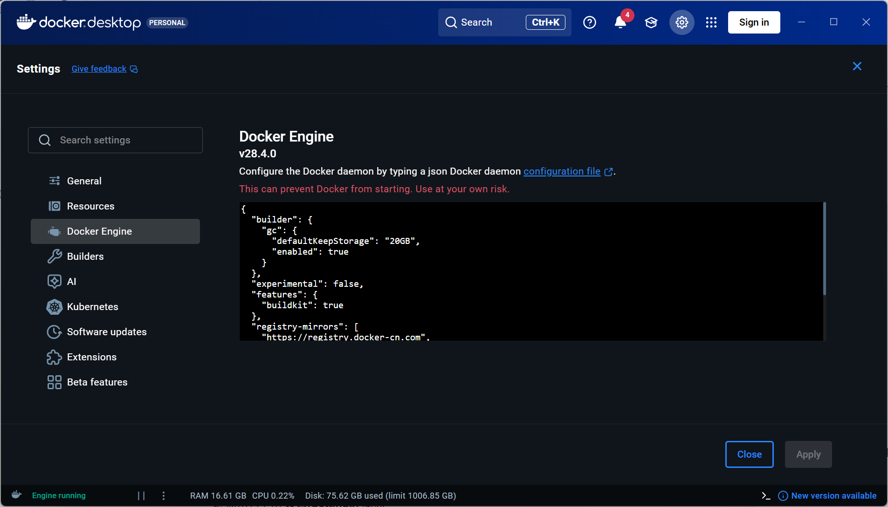Click the Disk 75.62 GB used status entry

pyautogui.click(x=380, y=495)
